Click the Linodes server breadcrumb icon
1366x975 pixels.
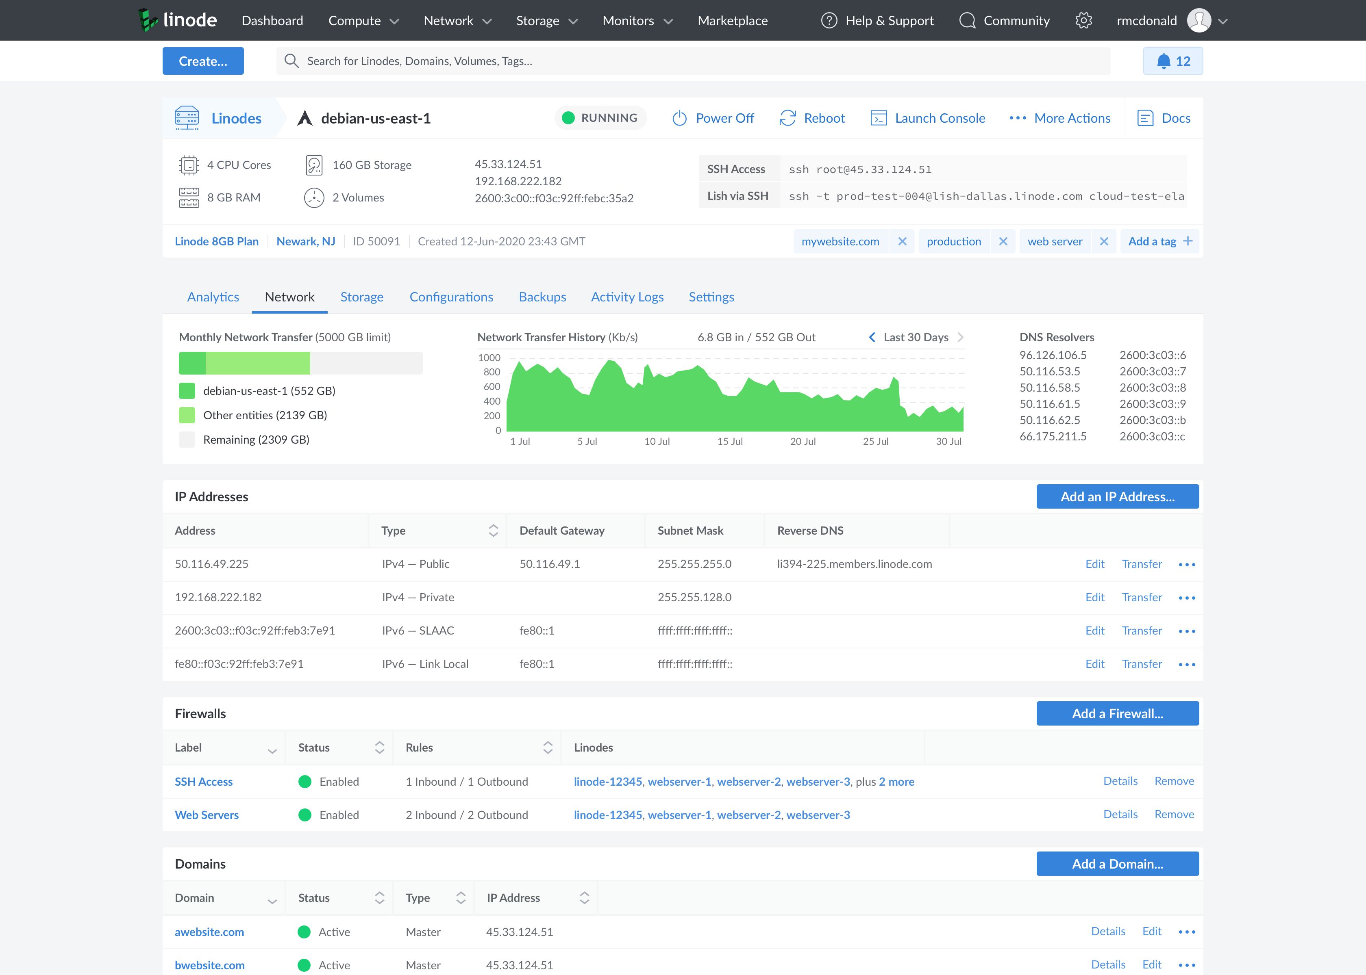click(187, 118)
